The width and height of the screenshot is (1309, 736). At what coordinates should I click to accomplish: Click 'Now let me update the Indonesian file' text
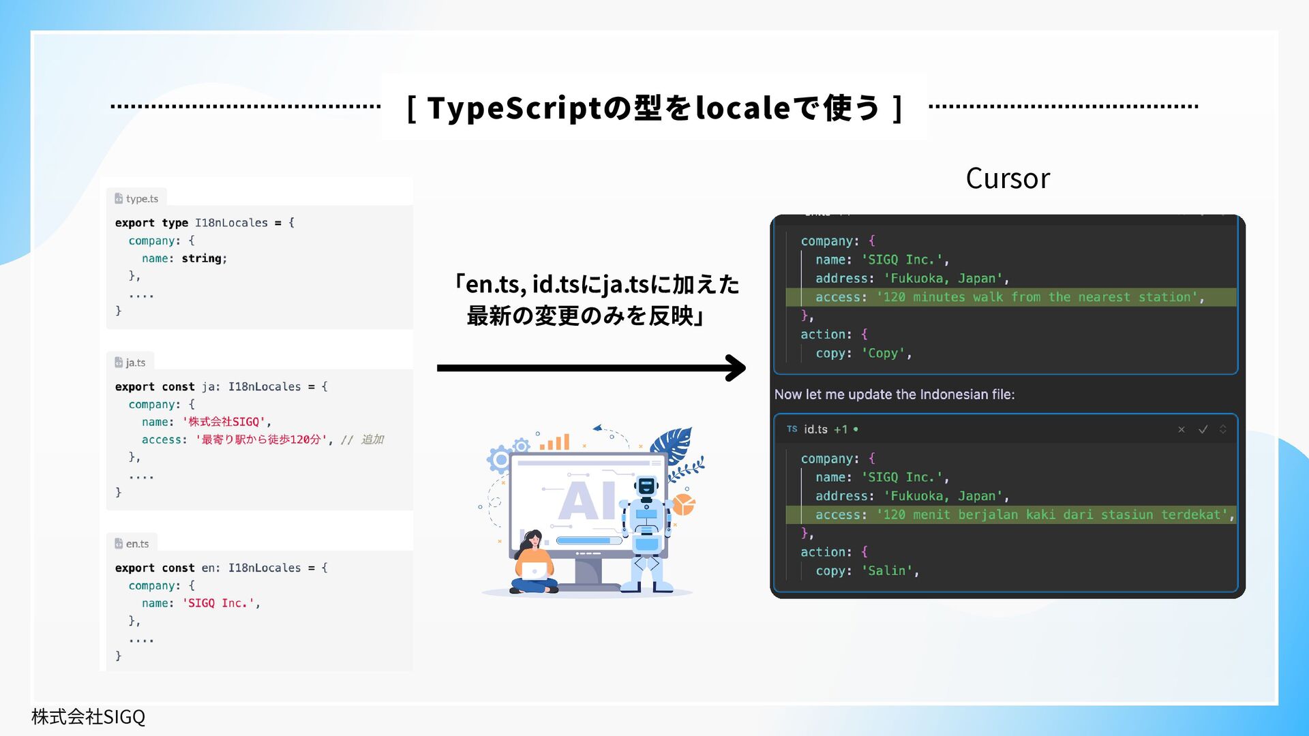[894, 395]
